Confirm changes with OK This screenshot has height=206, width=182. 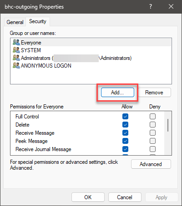pyautogui.click(x=88, y=197)
